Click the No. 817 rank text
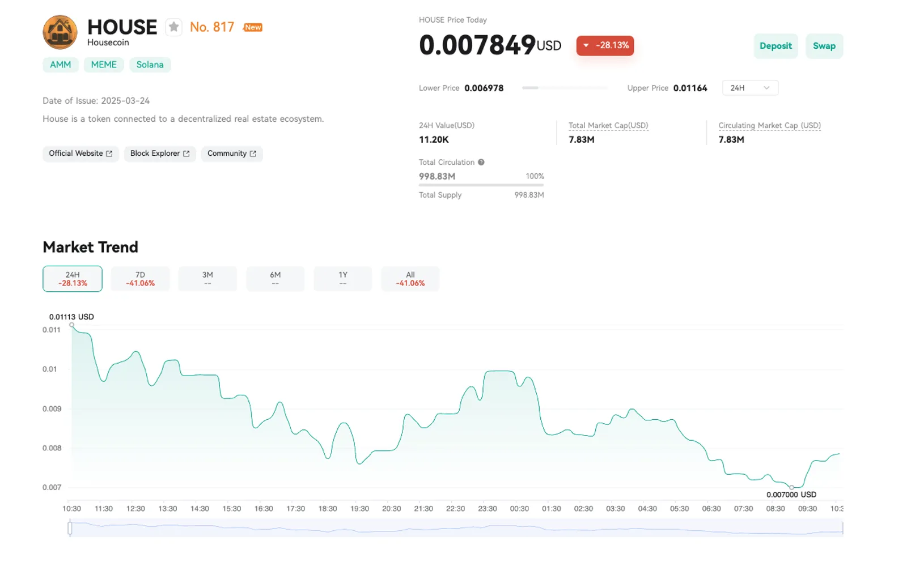The image size is (907, 562). (x=212, y=27)
